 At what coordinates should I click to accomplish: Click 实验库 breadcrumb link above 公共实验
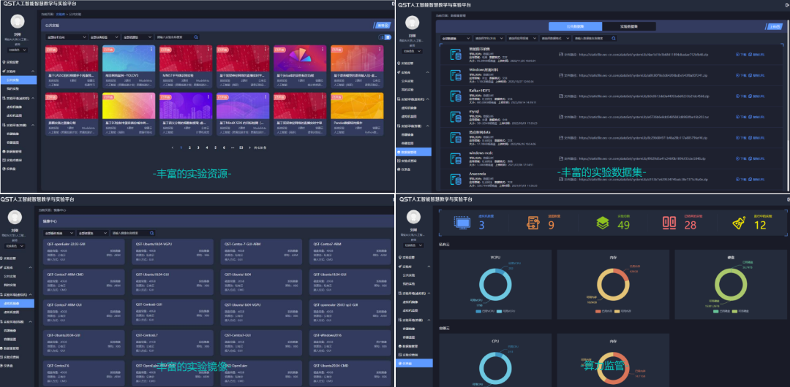pos(61,14)
